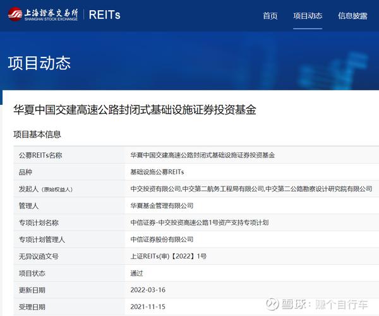Select the 项目动态 navigation tab
The height and width of the screenshot is (316, 379).
[x=308, y=16]
